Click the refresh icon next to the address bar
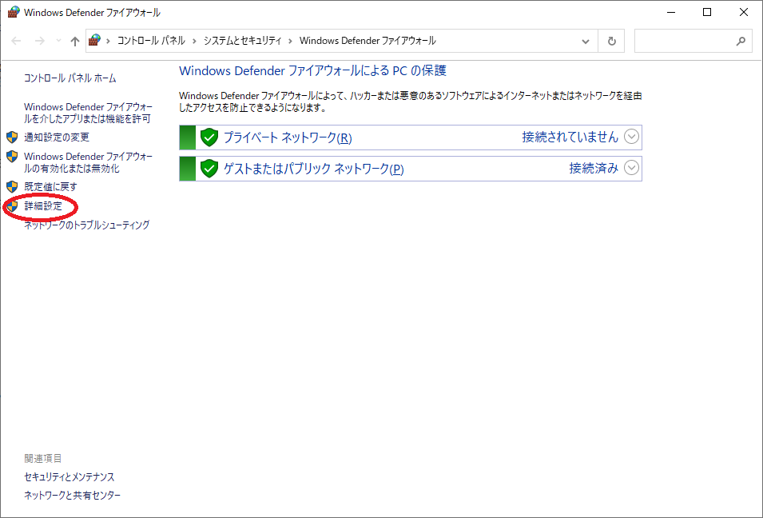 tap(611, 40)
